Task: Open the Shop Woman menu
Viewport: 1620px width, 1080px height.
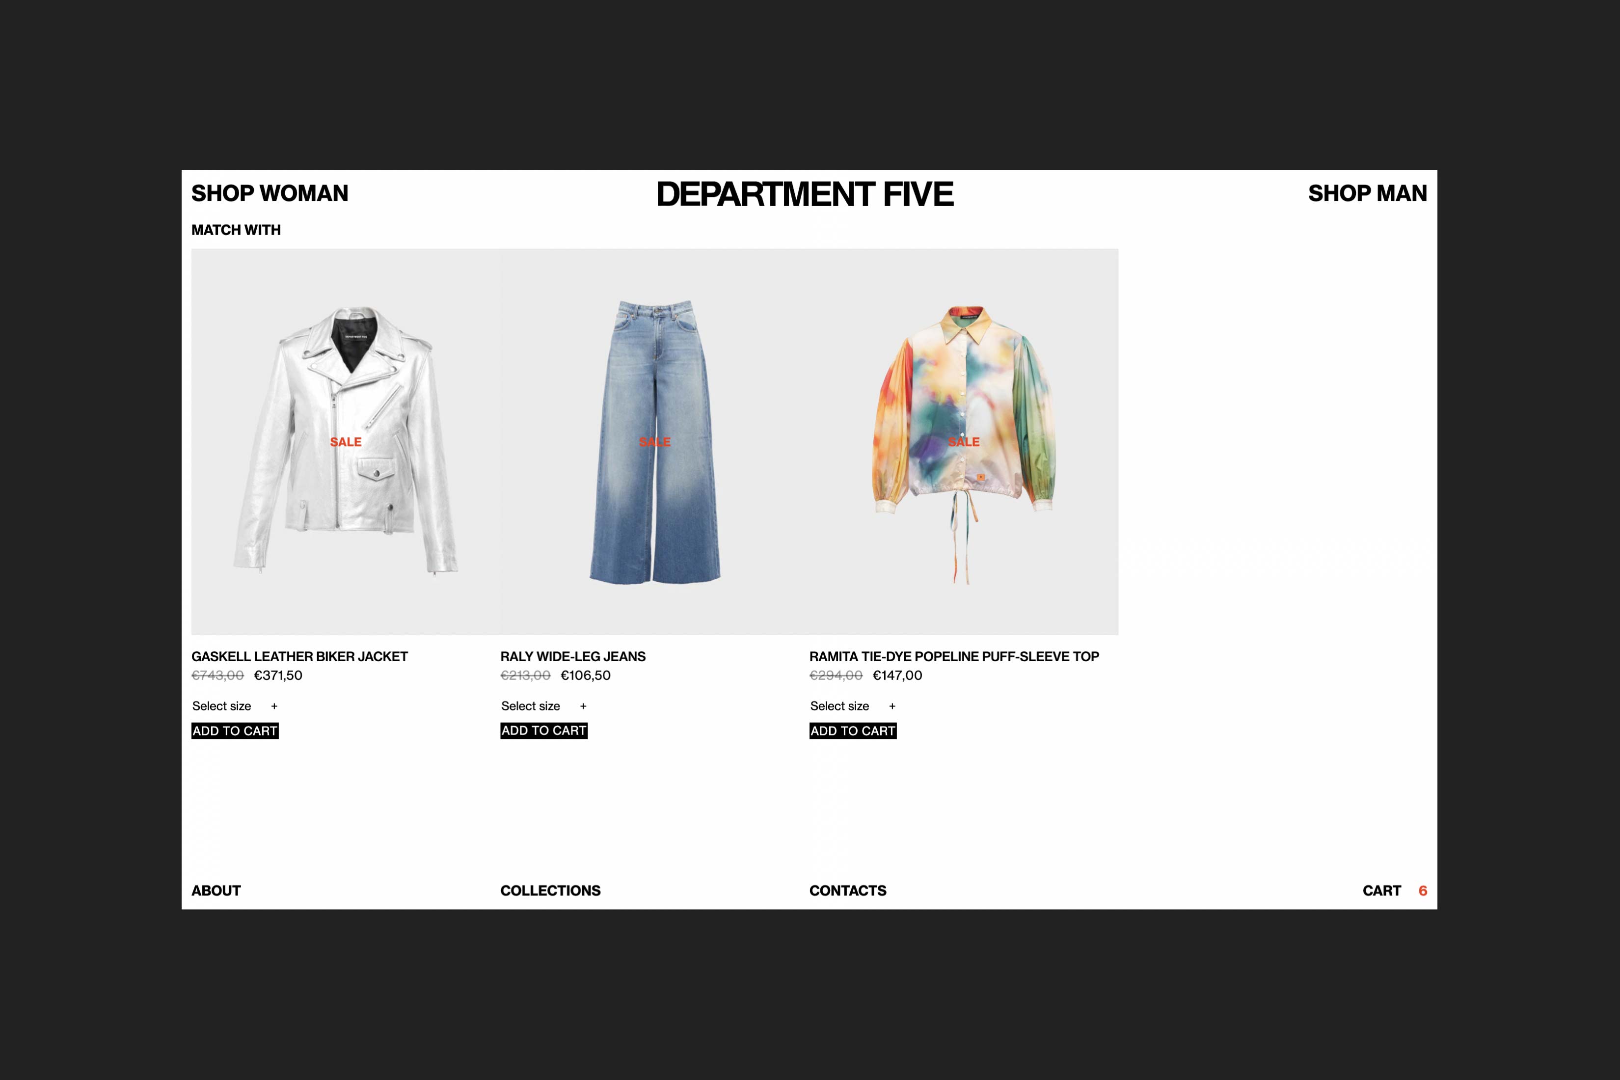Action: (x=270, y=193)
